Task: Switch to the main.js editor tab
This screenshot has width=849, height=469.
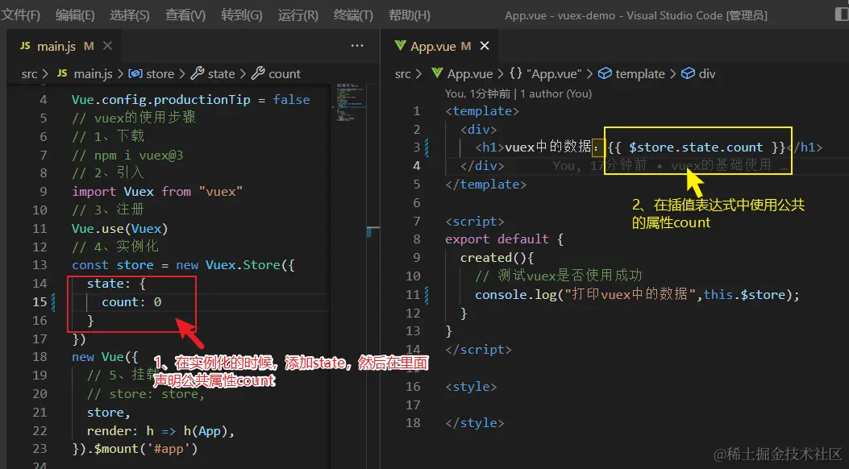Action: pyautogui.click(x=64, y=46)
